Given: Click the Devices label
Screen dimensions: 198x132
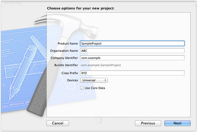Looking at the screenshot, I should [72, 80].
